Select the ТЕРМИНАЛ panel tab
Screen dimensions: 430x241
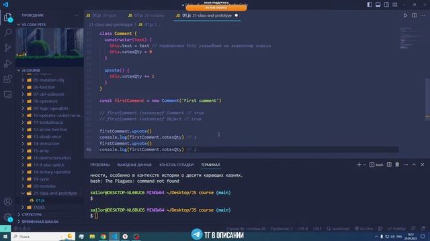(x=210, y=165)
